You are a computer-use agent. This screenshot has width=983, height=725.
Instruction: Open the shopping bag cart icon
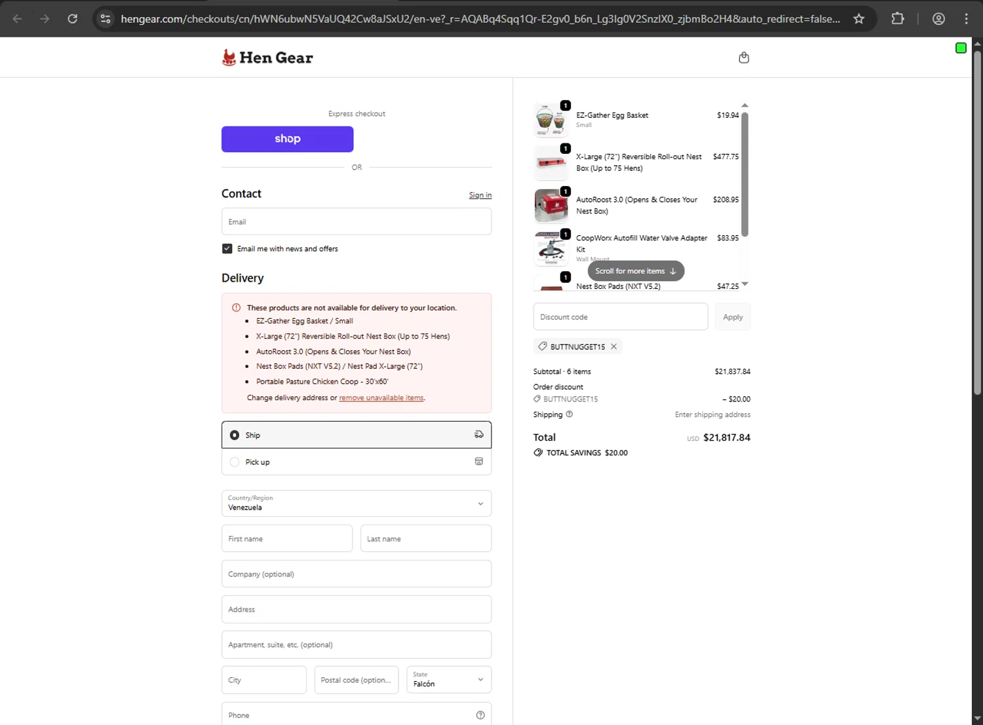[x=744, y=58]
